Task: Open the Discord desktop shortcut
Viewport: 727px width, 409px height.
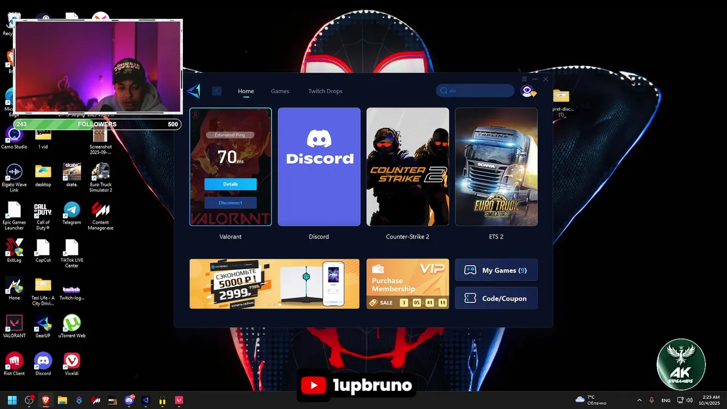Action: coord(43,364)
